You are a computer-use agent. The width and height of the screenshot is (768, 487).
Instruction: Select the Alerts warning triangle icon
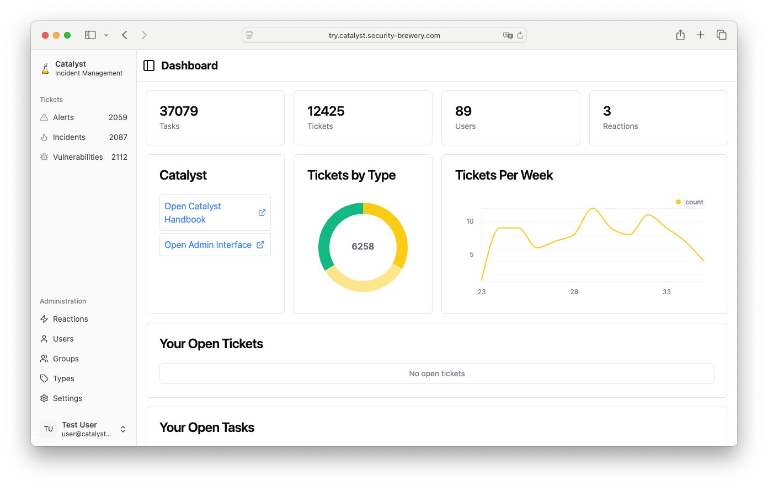coord(44,117)
